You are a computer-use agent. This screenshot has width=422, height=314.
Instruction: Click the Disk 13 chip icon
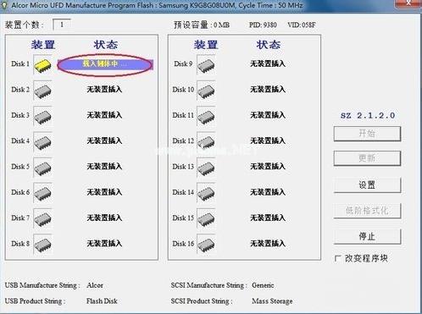coord(206,168)
